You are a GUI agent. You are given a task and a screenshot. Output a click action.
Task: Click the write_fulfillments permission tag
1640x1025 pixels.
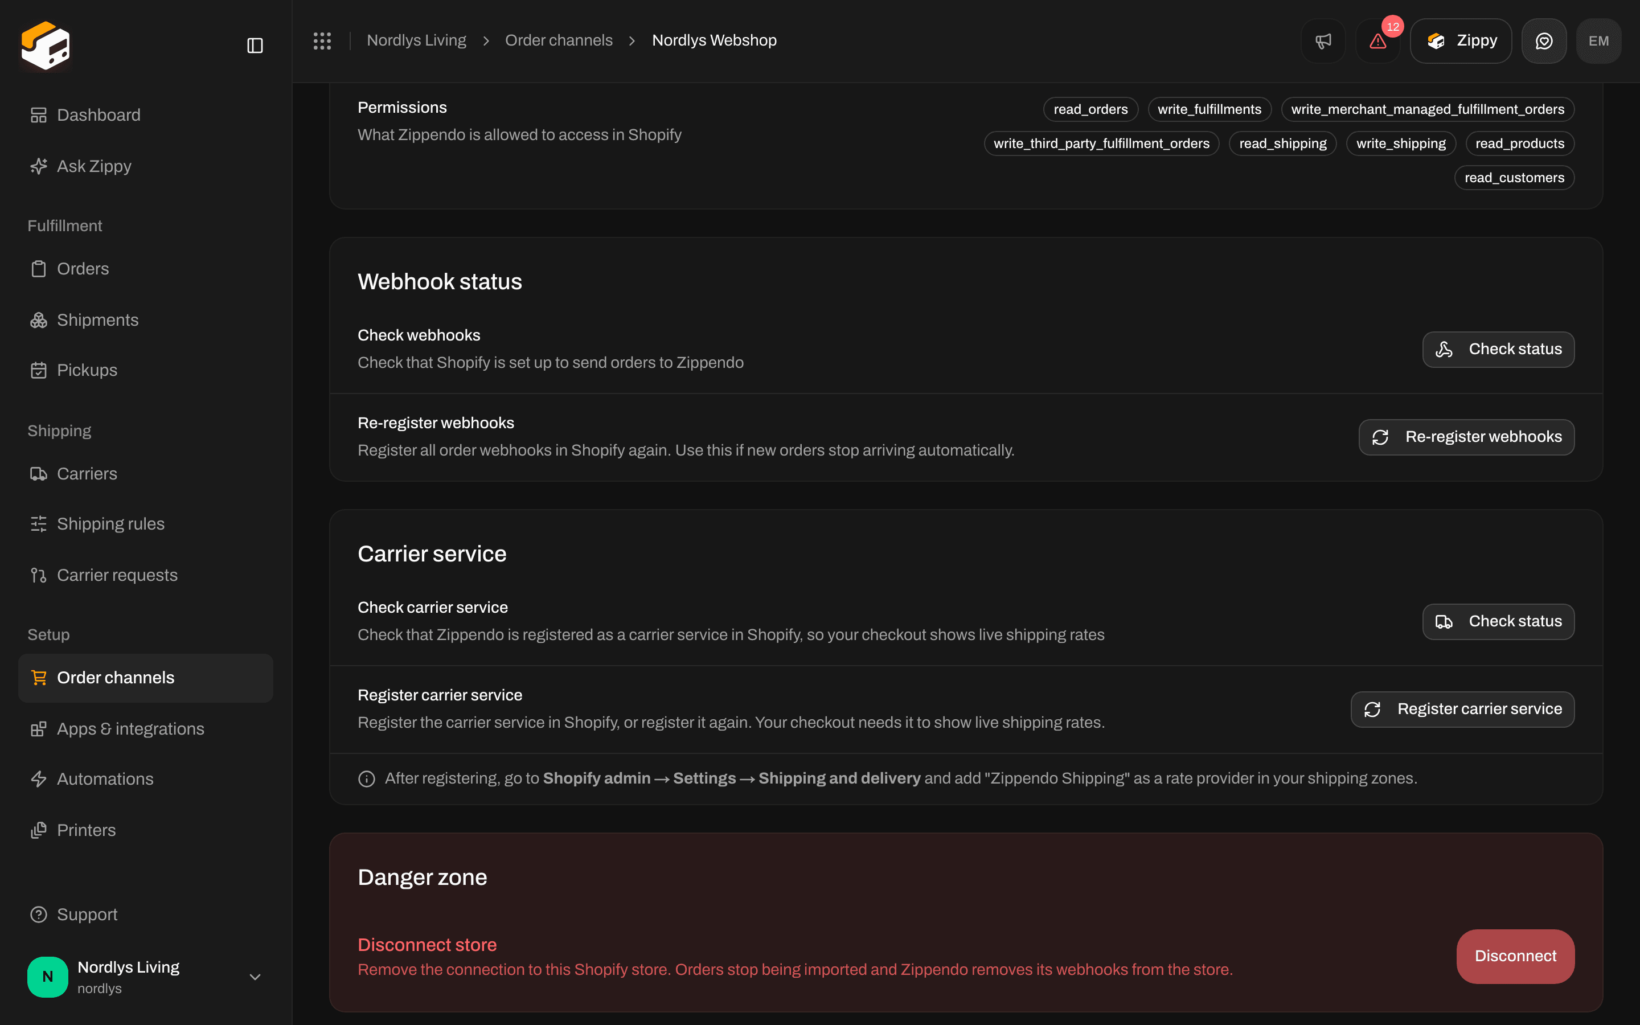click(1209, 109)
